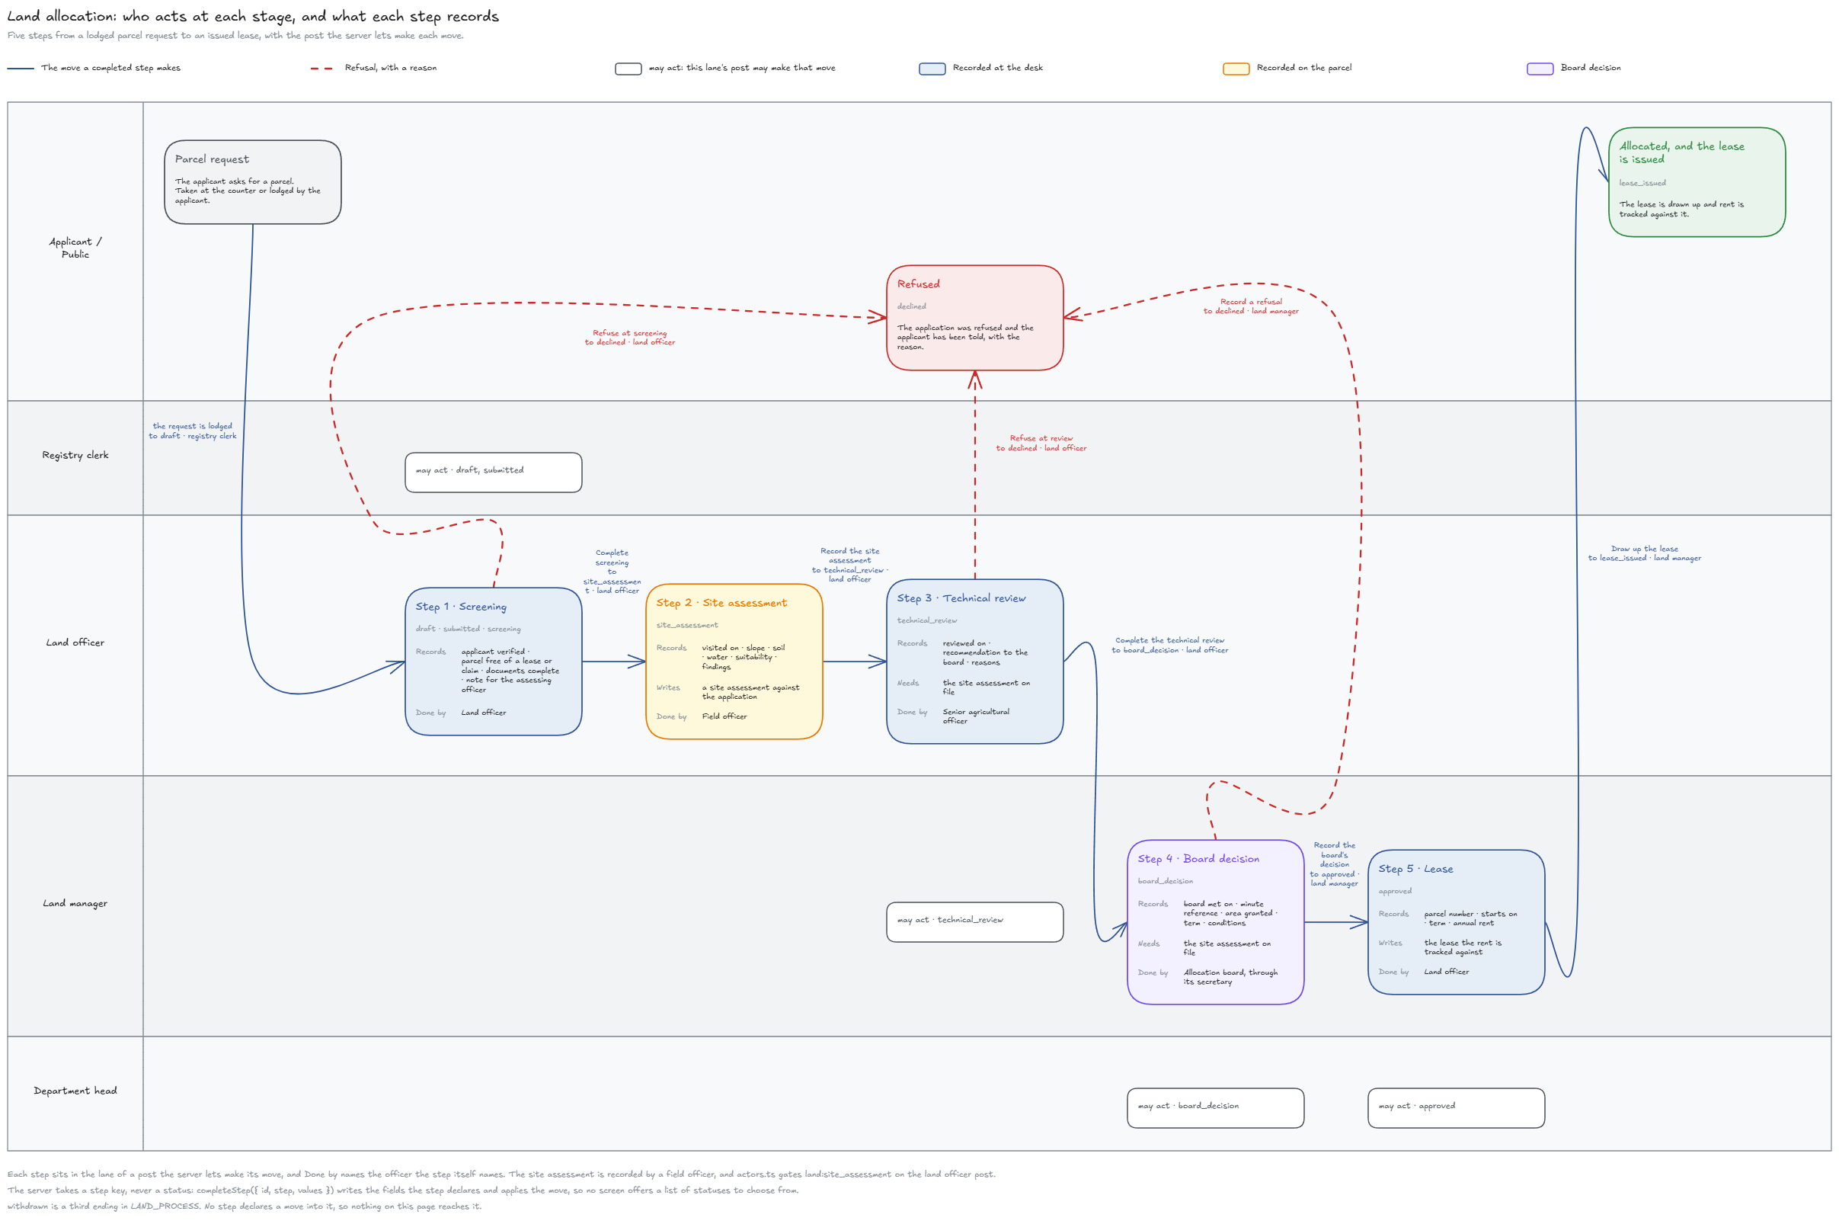The image size is (1839, 1224).
Task: Select the green 'Allocated, and the lease is issued' node
Action: pyautogui.click(x=1697, y=182)
